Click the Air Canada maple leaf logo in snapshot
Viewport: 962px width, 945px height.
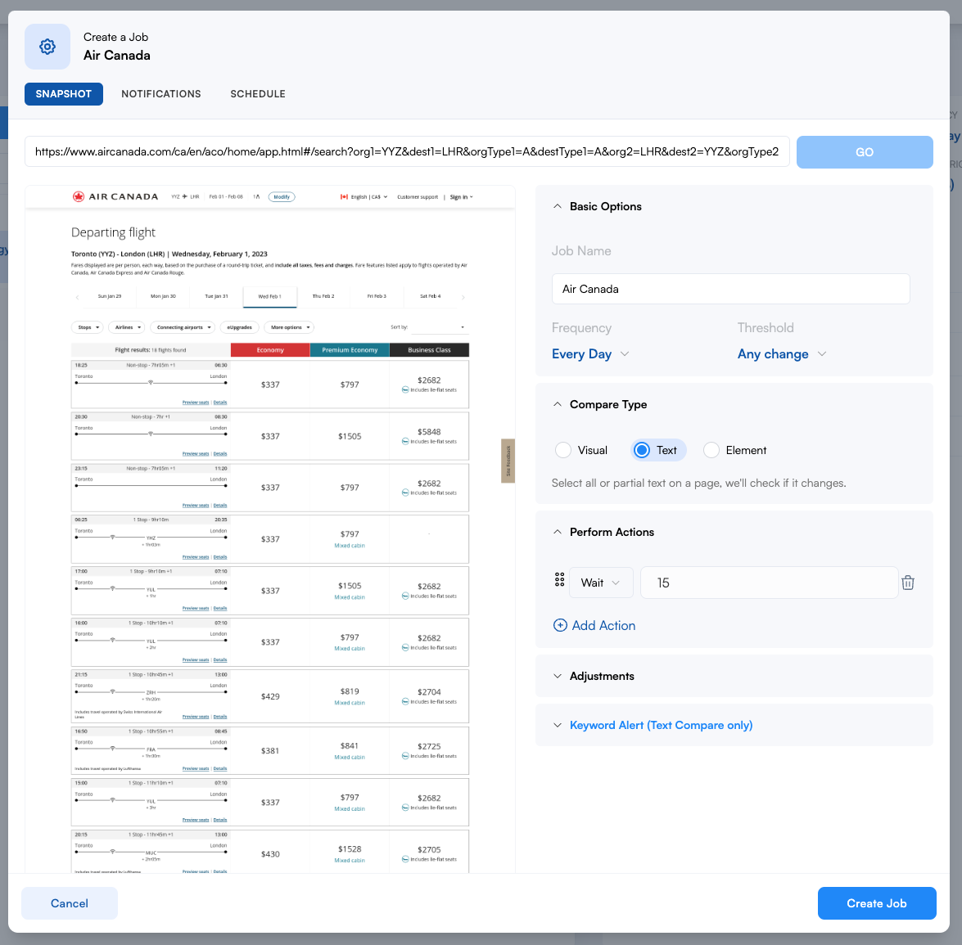[x=79, y=196]
